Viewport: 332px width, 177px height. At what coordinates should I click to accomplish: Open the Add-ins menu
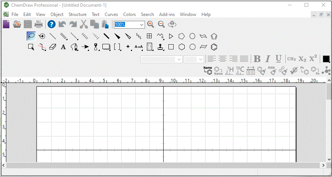pyautogui.click(x=167, y=15)
